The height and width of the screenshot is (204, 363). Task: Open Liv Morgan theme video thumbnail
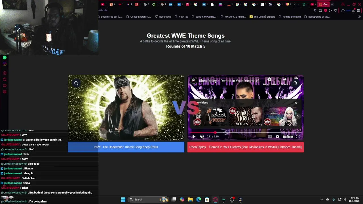pyautogui.click(x=280, y=116)
